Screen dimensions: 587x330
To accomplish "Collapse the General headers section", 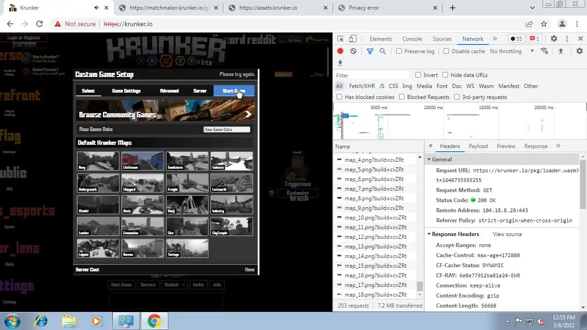I will click(x=429, y=159).
